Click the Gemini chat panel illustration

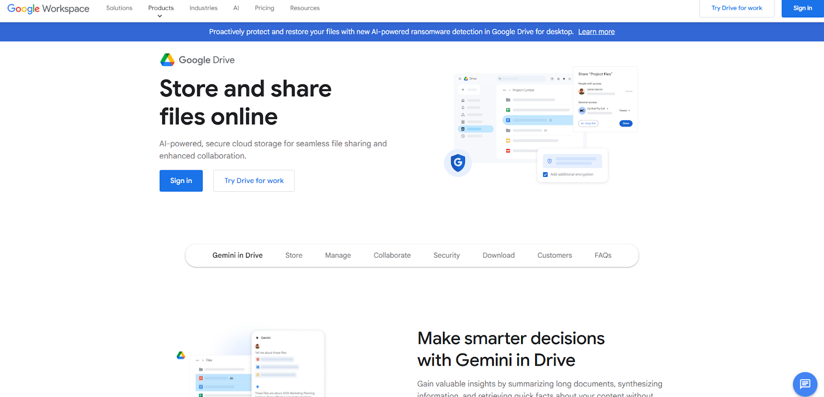coord(288,364)
